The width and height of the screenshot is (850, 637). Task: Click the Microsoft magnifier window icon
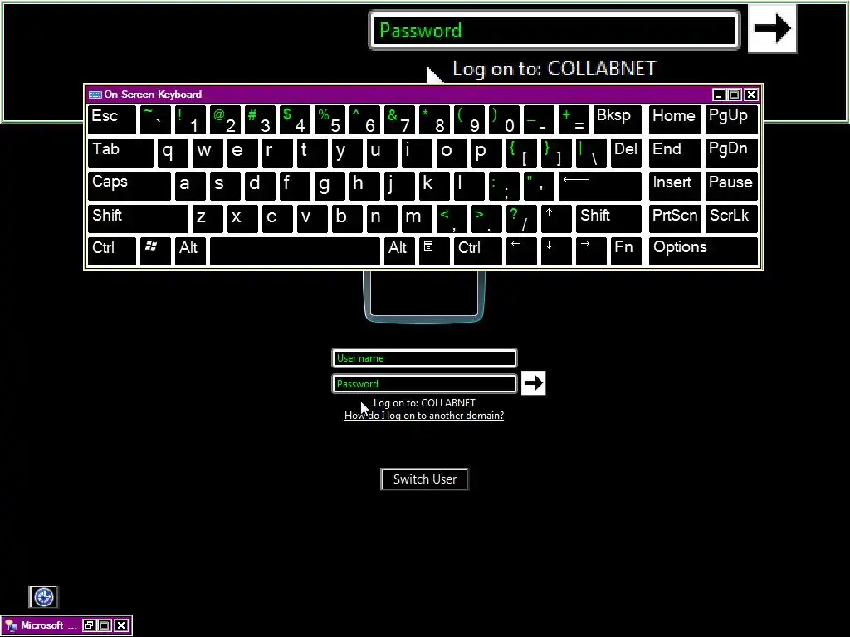[10, 625]
